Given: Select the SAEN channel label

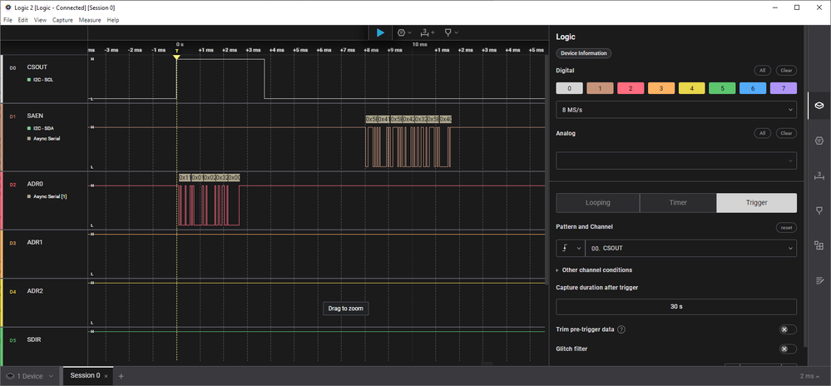Looking at the screenshot, I should (x=34, y=115).
